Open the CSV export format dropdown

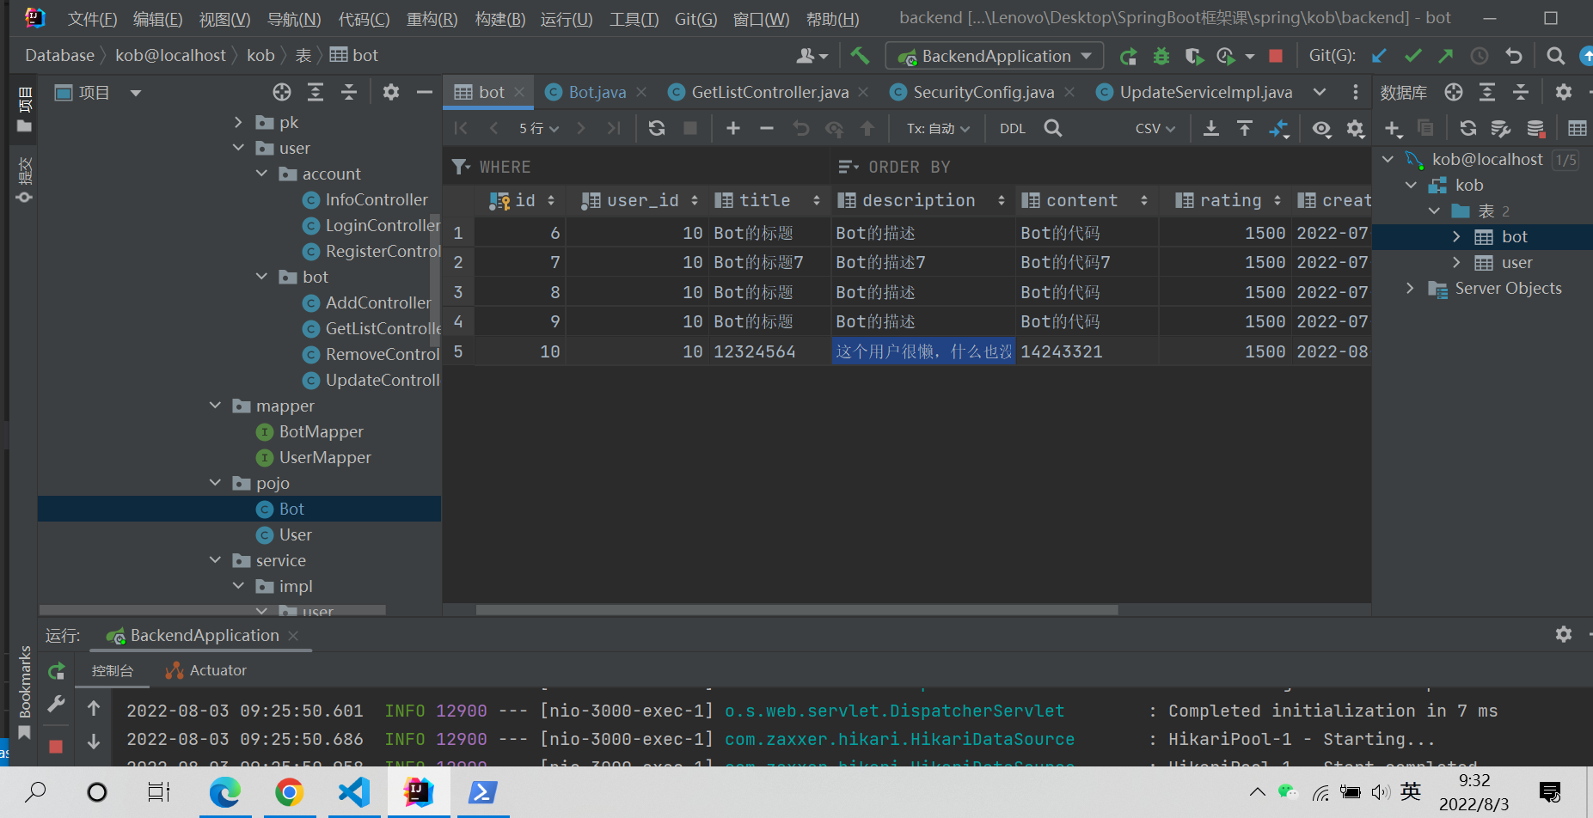1153,127
